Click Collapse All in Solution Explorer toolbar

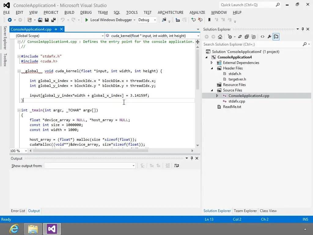(x=247, y=37)
